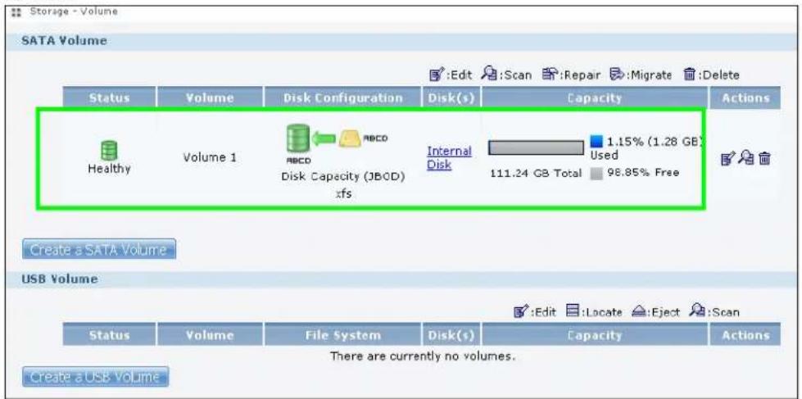Click the 'There are currently no volumes' message
Image resolution: width=802 pixels, height=399 pixels.
[422, 356]
